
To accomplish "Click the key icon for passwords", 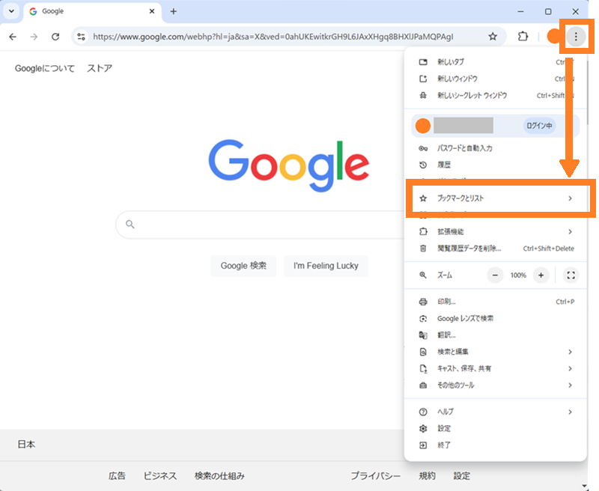I will click(423, 148).
